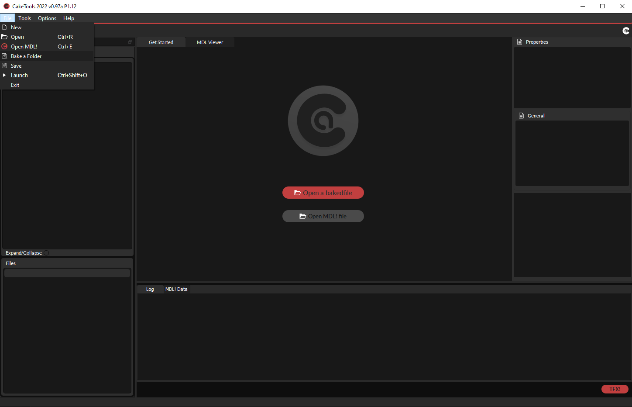This screenshot has height=407, width=632.
Task: Select Open MDL! menu entry
Action: tap(47, 47)
